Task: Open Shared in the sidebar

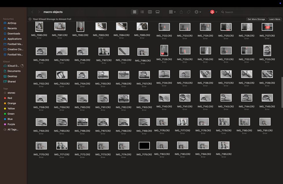Action: [12, 82]
